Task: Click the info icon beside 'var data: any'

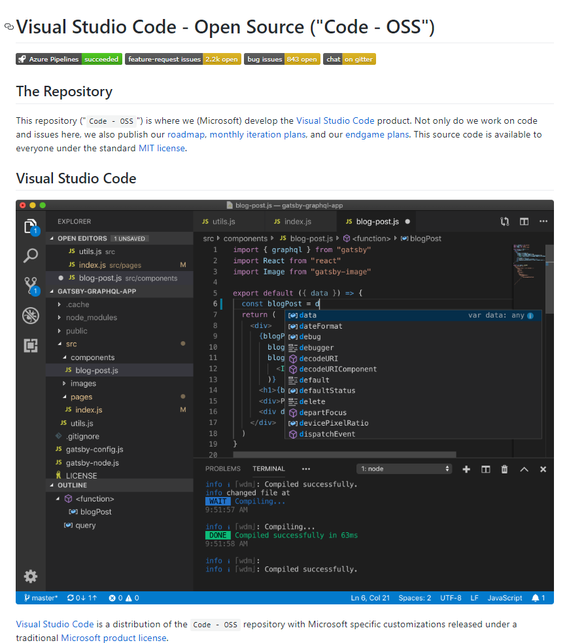Action: coord(530,316)
